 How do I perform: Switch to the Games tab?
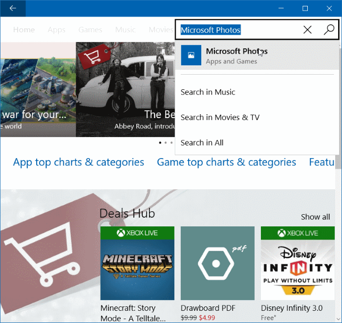click(90, 30)
